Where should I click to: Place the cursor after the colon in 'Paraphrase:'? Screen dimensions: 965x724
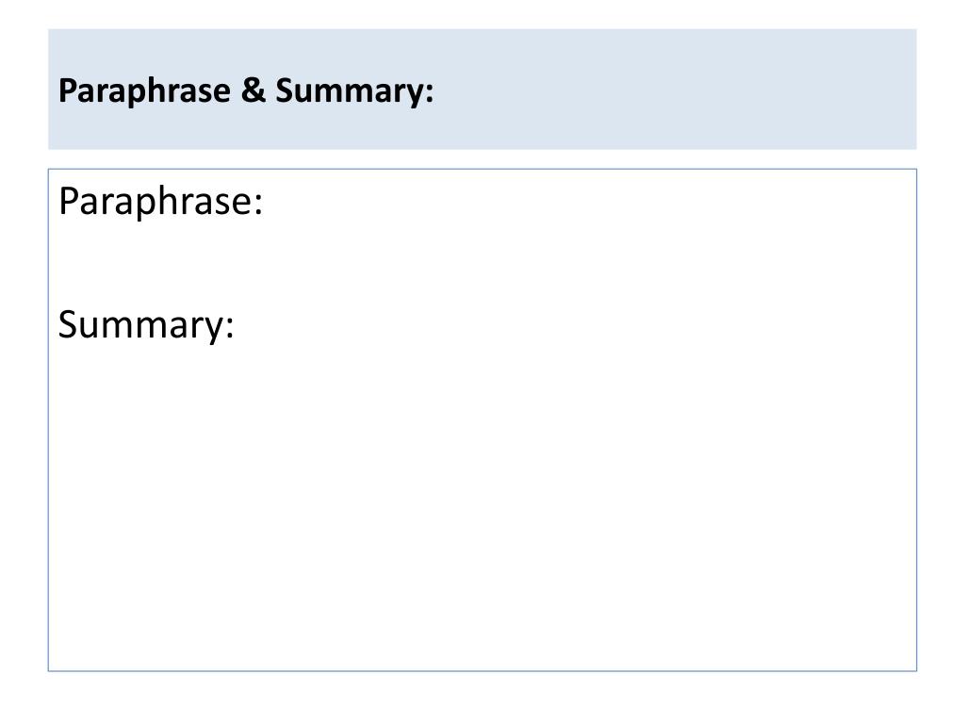264,202
